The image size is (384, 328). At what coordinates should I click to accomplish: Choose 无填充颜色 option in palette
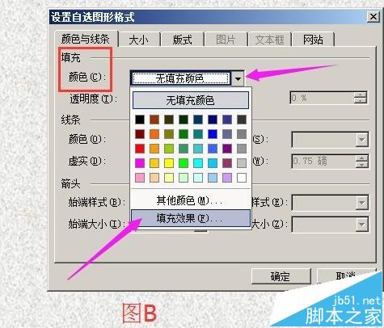191,100
